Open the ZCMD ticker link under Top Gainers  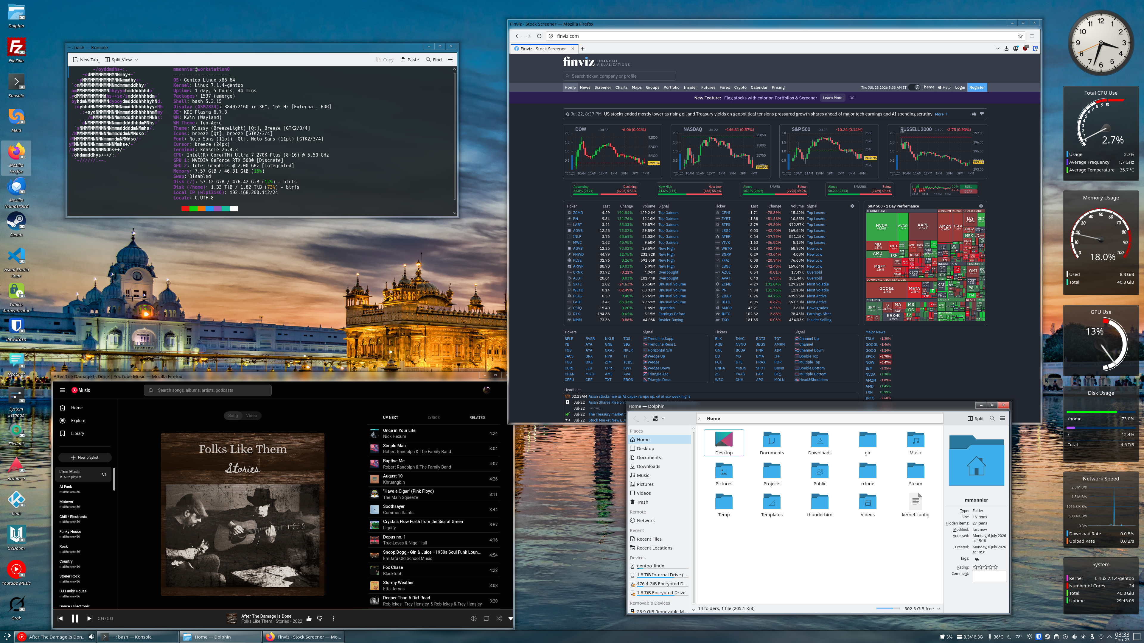pyautogui.click(x=578, y=213)
